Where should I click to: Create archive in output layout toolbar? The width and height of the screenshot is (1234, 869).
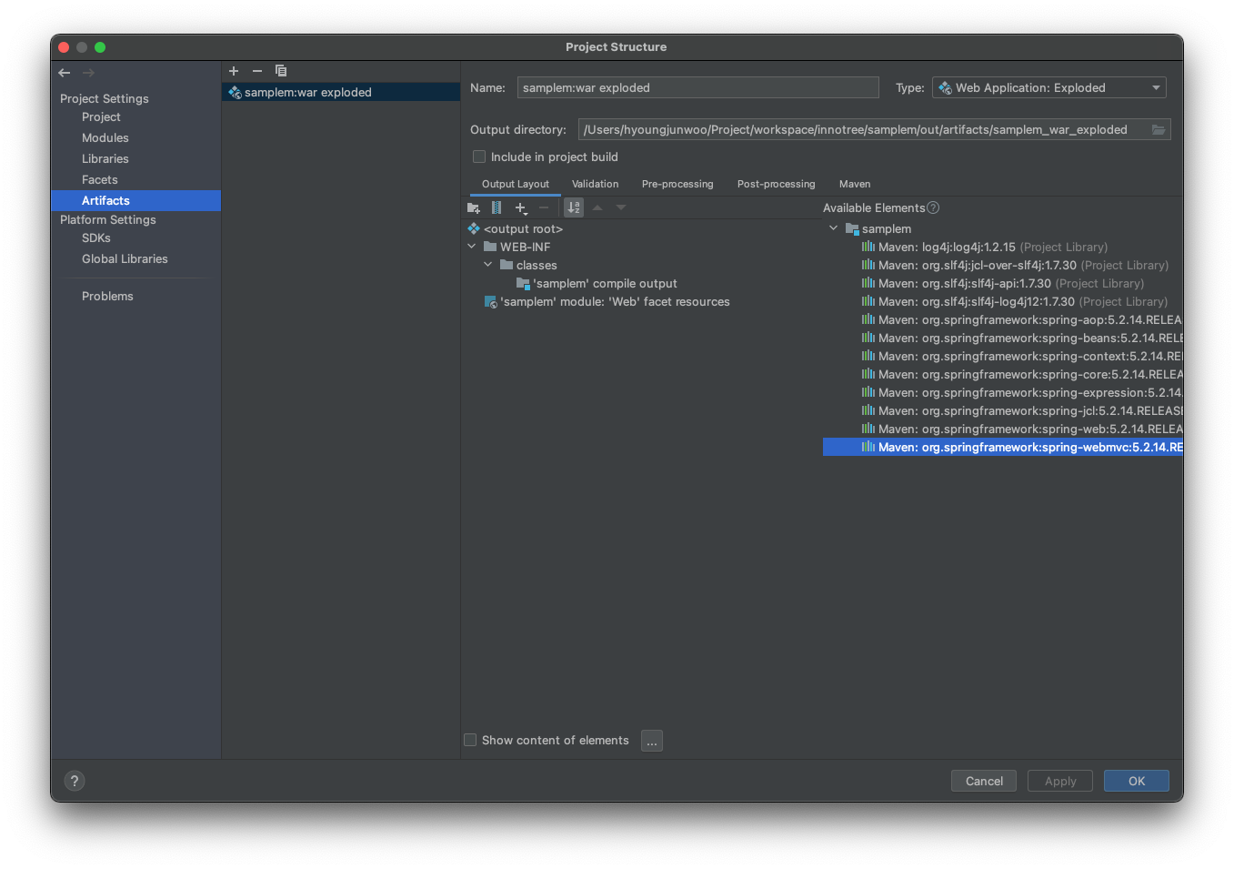click(x=497, y=208)
